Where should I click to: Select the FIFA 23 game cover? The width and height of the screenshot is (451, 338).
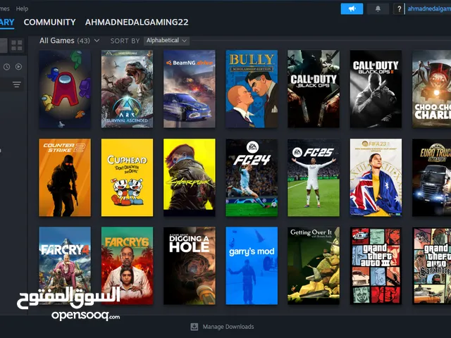(376, 177)
